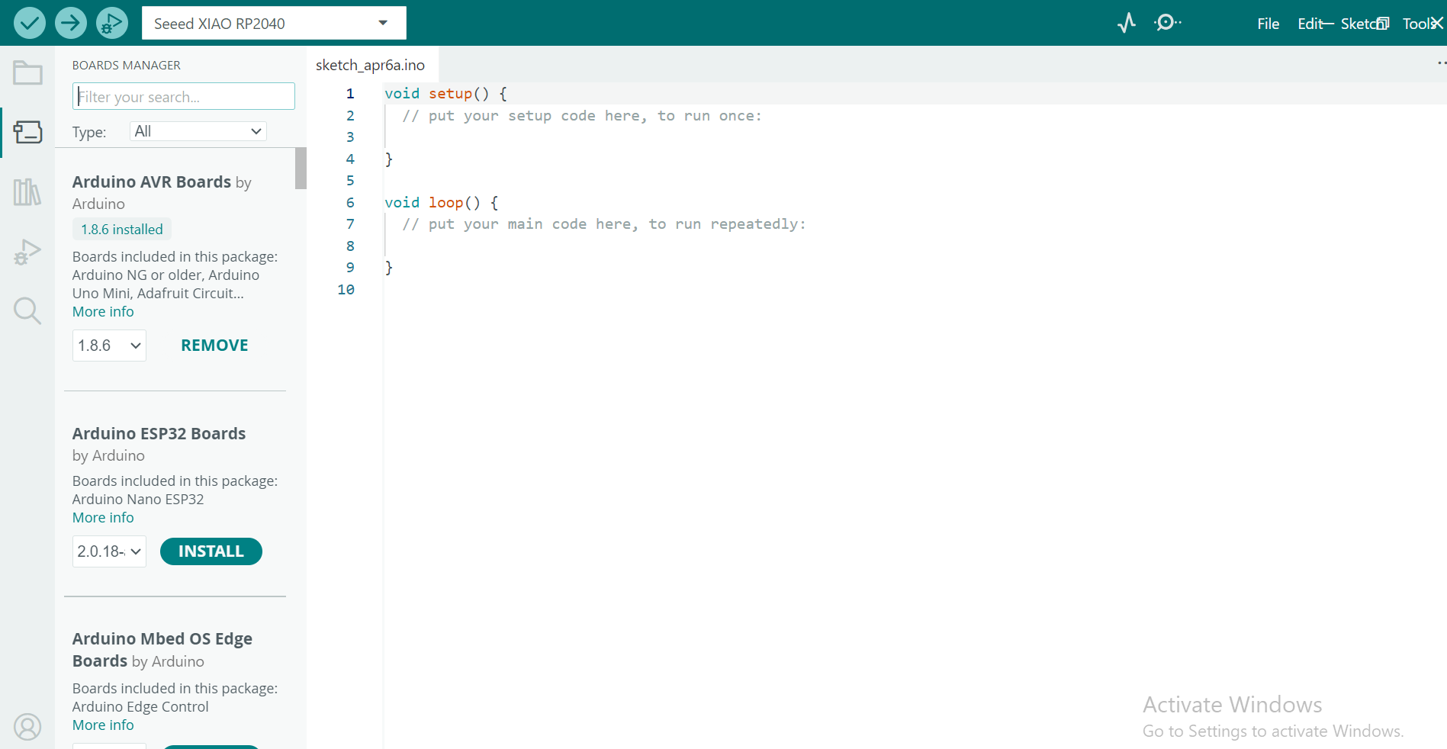Click the user account icon

coord(27,727)
